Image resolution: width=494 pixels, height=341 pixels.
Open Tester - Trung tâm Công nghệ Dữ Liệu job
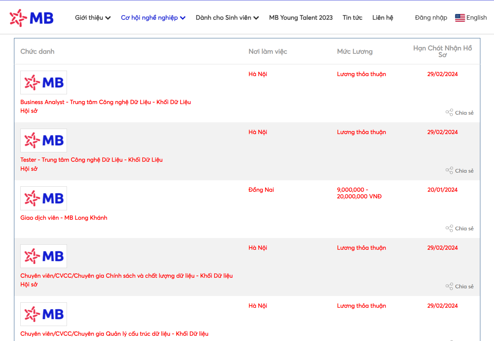92,160
